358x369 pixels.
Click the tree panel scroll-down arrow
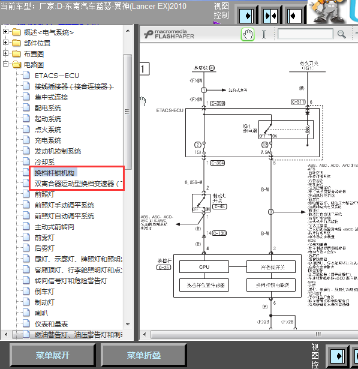click(x=128, y=324)
